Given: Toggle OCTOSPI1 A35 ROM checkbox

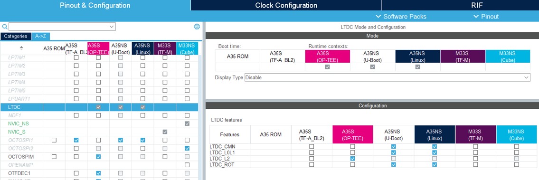Looking at the screenshot, I should (x=54, y=140).
